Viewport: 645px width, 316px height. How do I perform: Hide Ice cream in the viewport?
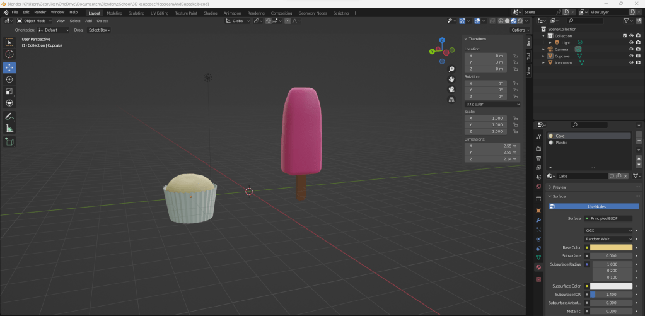pyautogui.click(x=630, y=63)
